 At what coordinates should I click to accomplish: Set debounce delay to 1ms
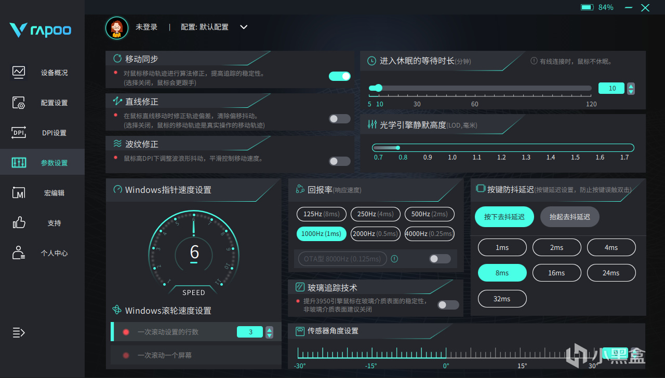pyautogui.click(x=502, y=247)
